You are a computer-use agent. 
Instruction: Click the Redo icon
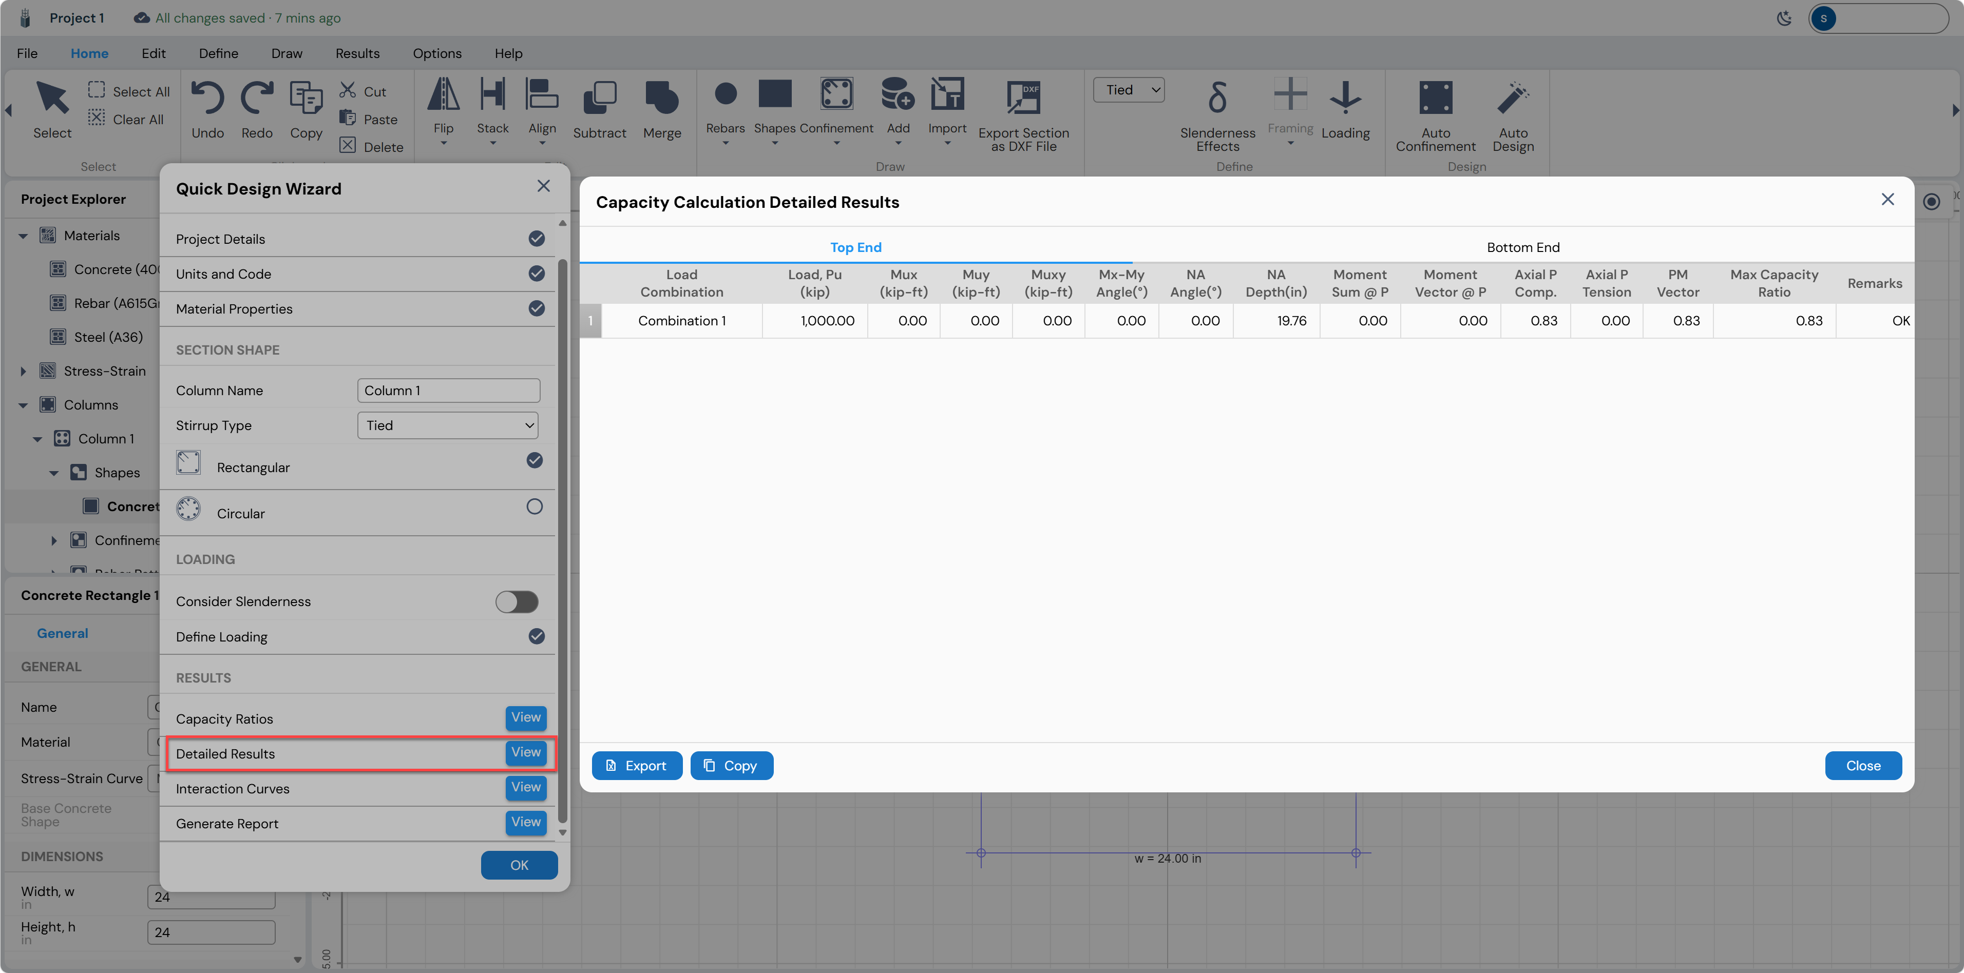point(257,99)
